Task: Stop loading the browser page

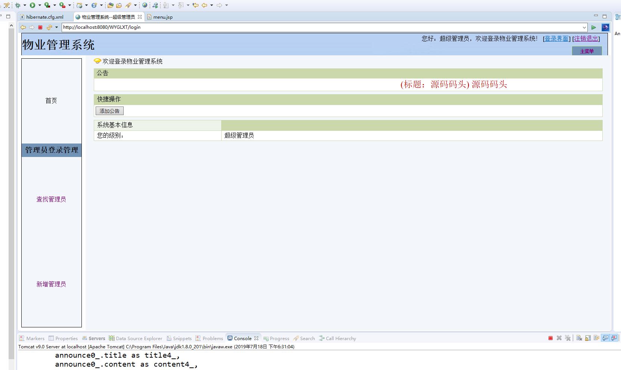Action: tap(40, 27)
